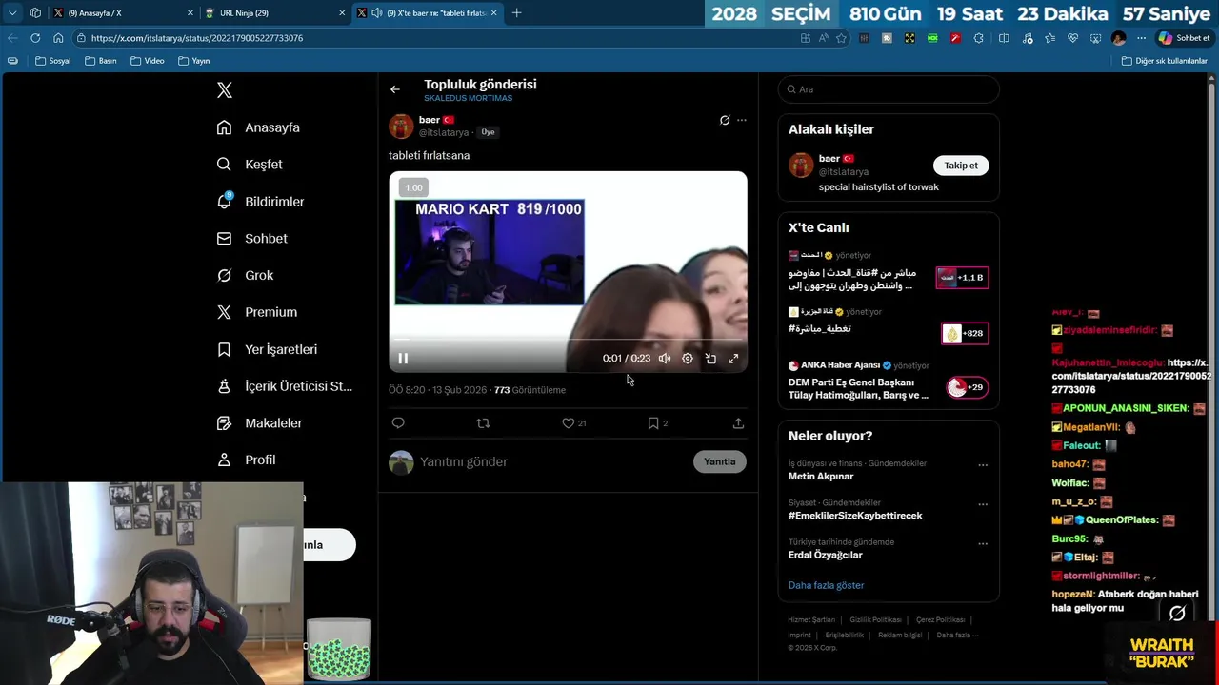The image size is (1219, 685).
Task: Click the 1.00 playback speed badge
Action: pos(413,187)
